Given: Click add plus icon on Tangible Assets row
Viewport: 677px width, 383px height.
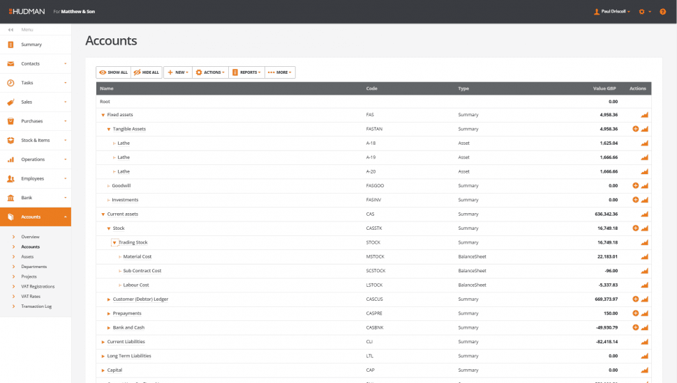Looking at the screenshot, I should click(635, 129).
